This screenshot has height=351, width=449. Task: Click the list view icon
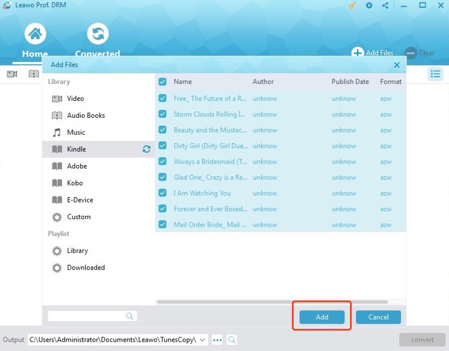pos(435,74)
